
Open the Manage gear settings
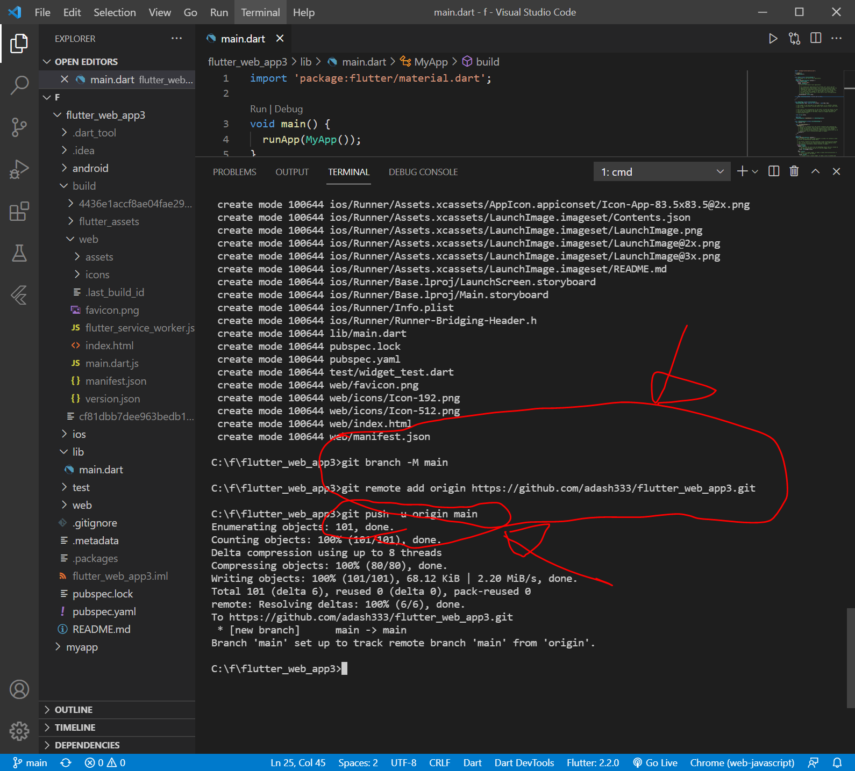coord(19,731)
